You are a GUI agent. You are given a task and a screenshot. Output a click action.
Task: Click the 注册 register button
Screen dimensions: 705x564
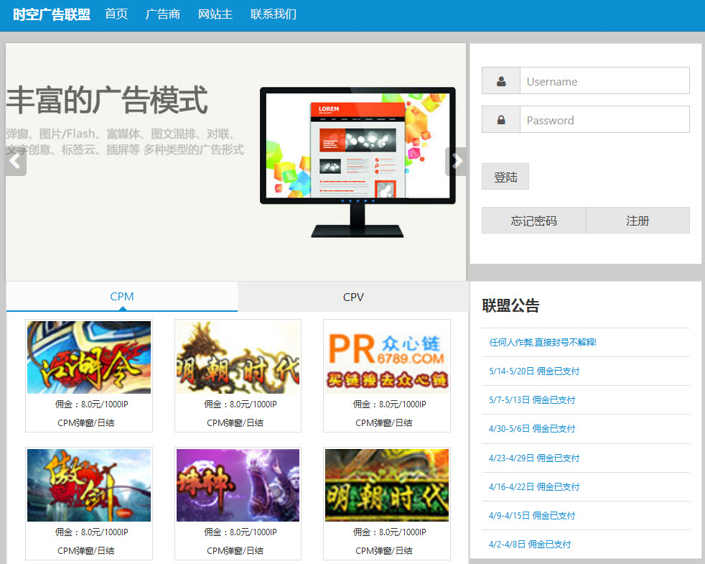[638, 221]
